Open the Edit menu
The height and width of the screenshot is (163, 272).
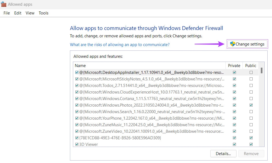pos(18,13)
